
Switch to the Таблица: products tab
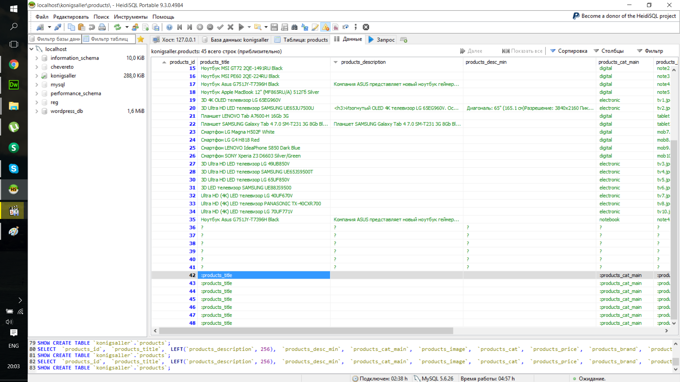click(x=301, y=40)
